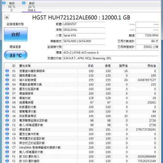Screen dimensions: 163x163
Task: Click the title HGST HUH721212ALE600 : 12000.1 GB
Action: tap(81, 18)
